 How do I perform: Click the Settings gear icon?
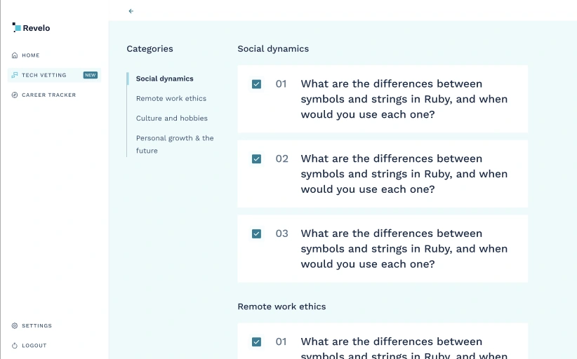15,325
